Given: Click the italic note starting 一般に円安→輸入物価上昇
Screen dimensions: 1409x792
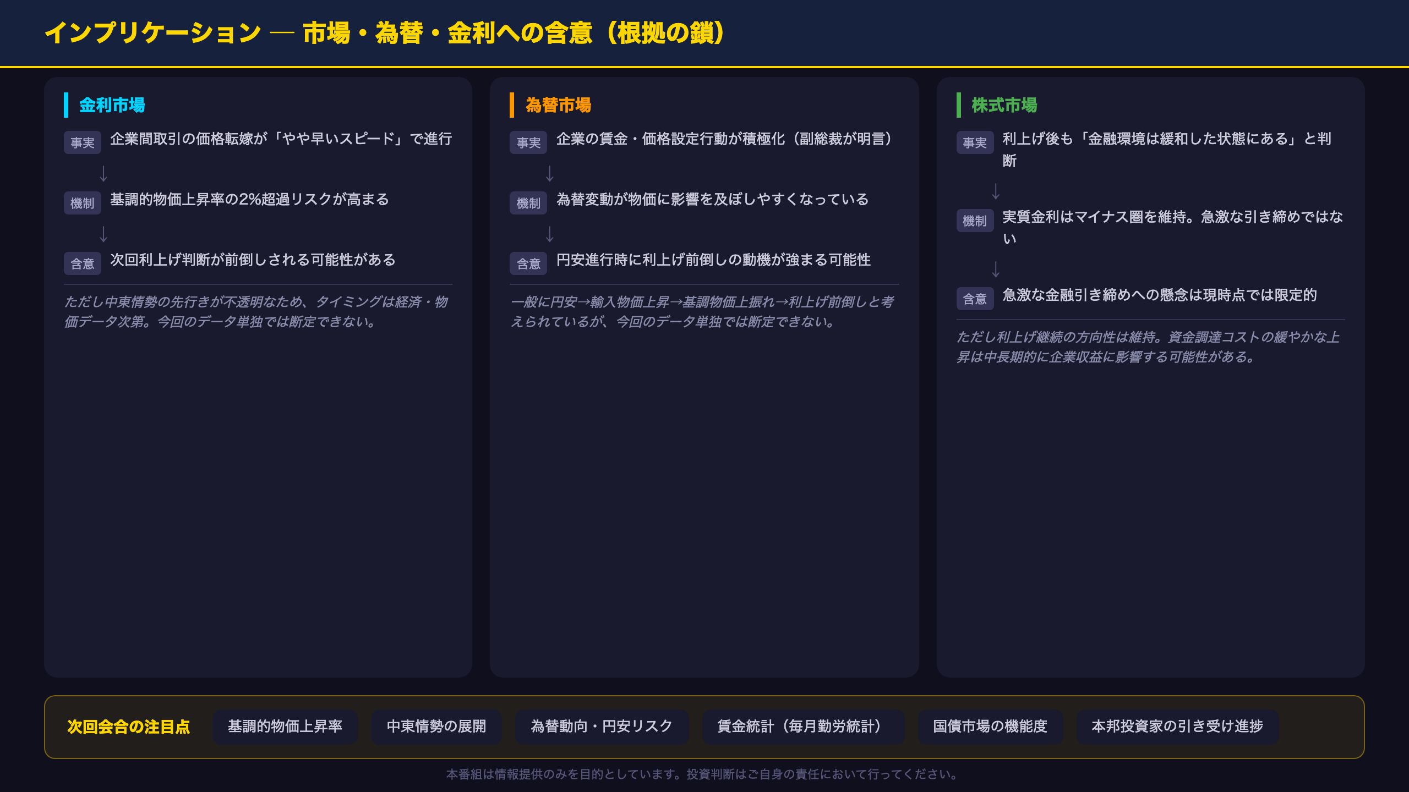Looking at the screenshot, I should (702, 311).
